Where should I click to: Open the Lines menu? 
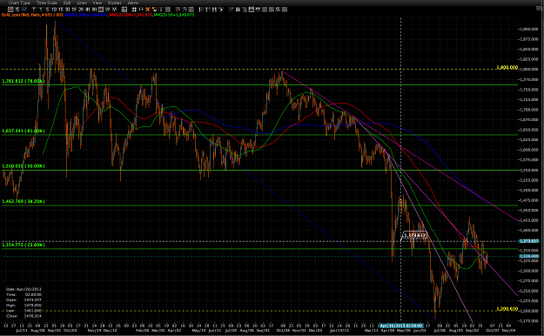(x=82, y=3)
